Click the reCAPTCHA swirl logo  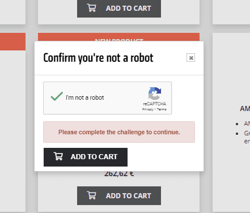point(155,93)
